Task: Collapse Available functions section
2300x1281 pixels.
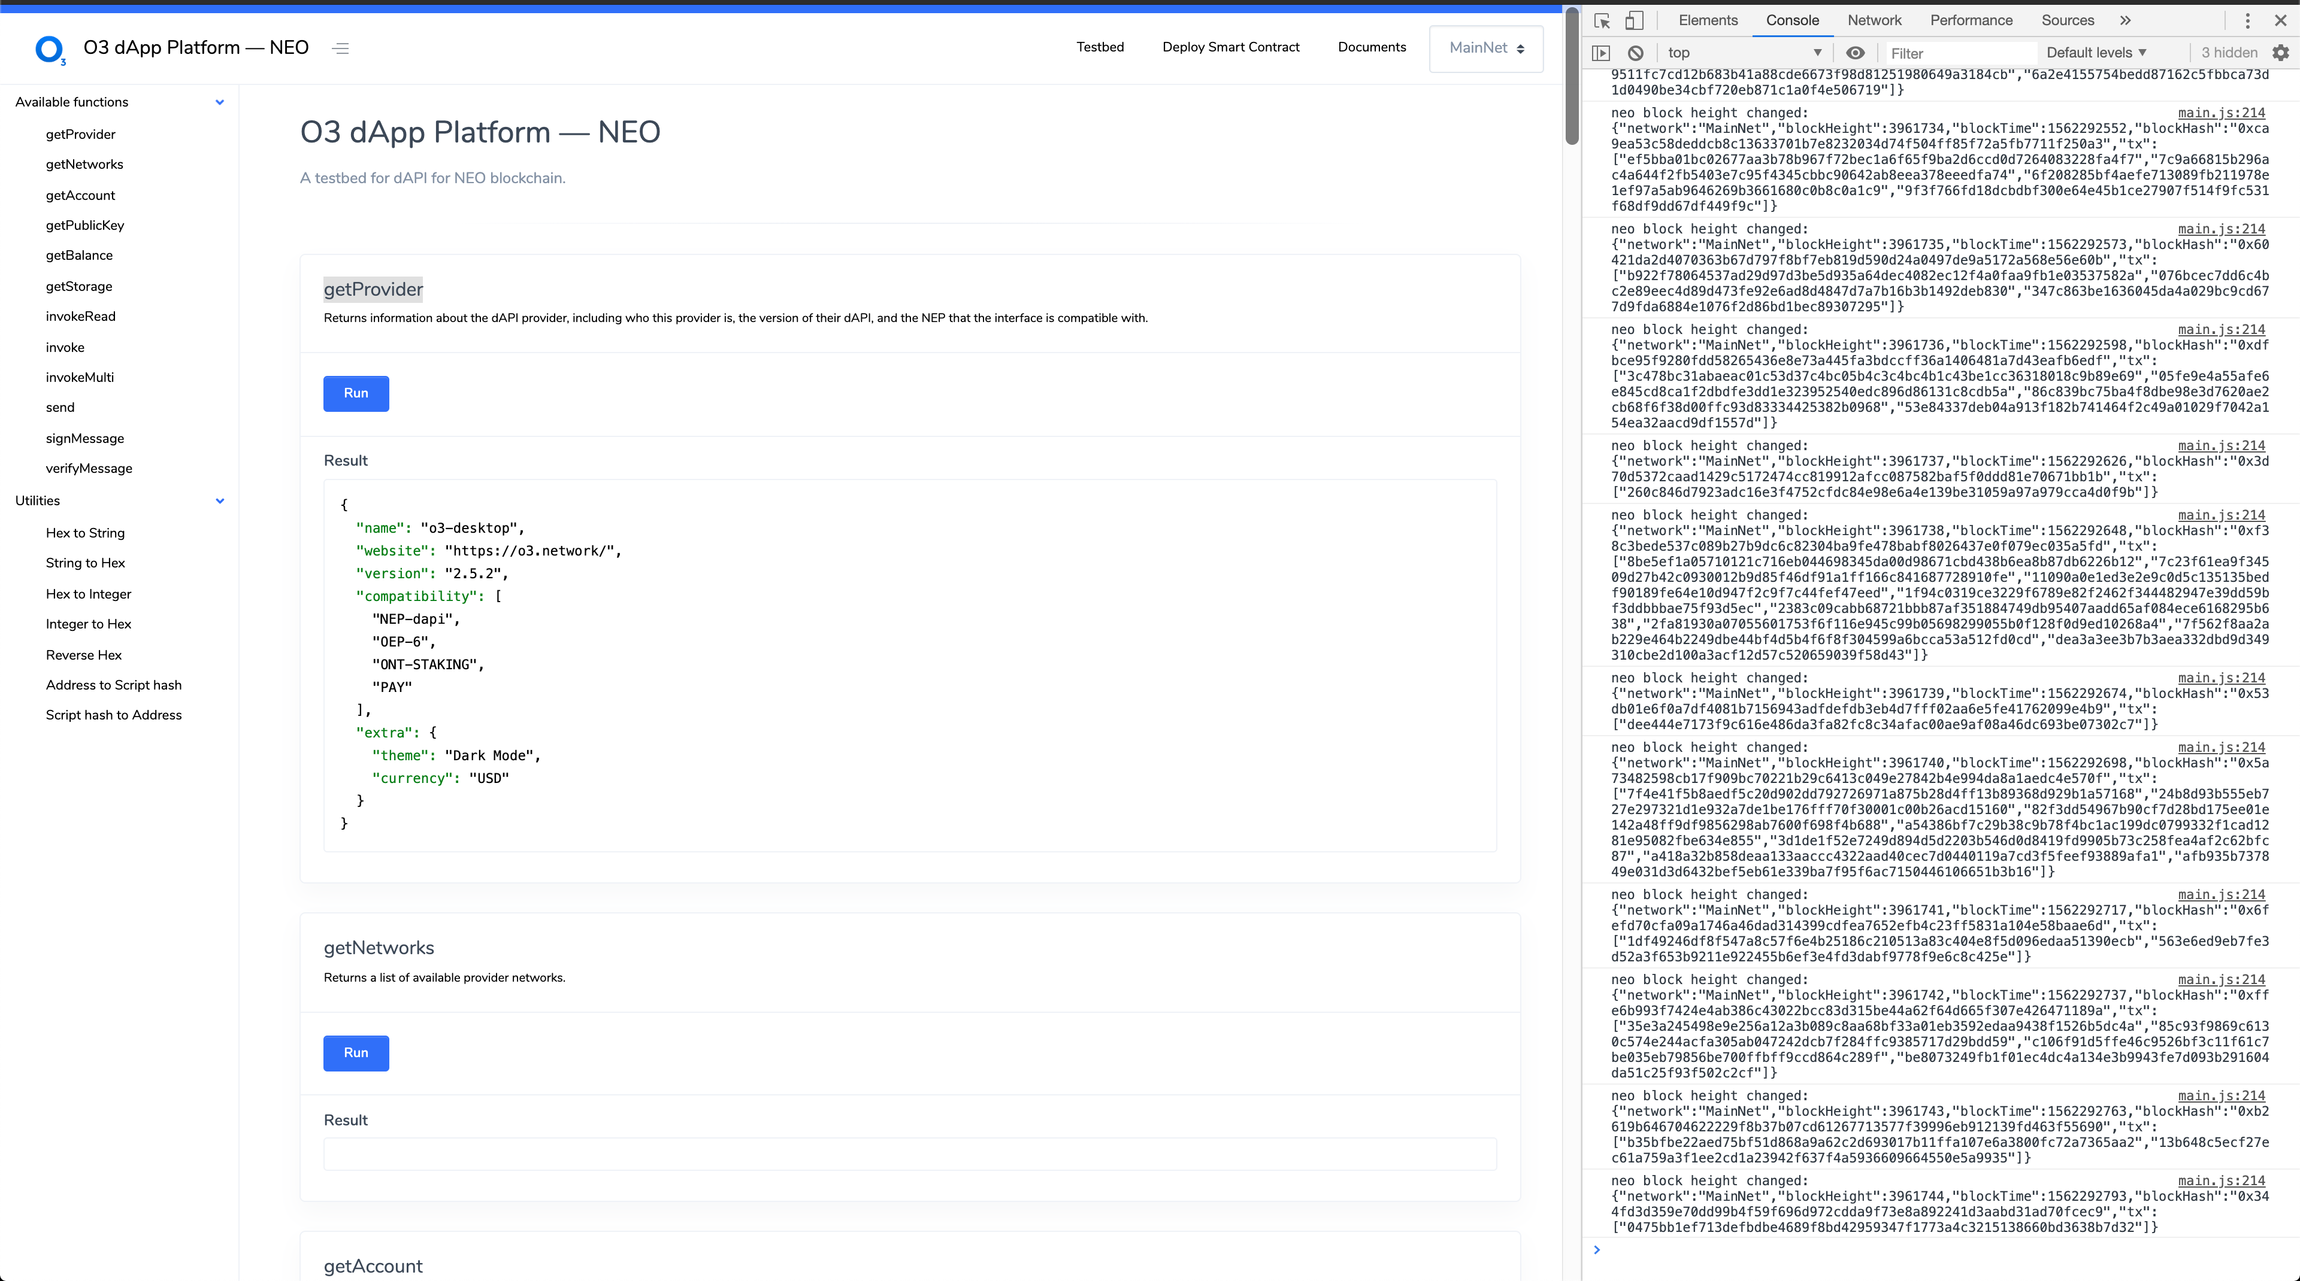Action: tap(220, 102)
